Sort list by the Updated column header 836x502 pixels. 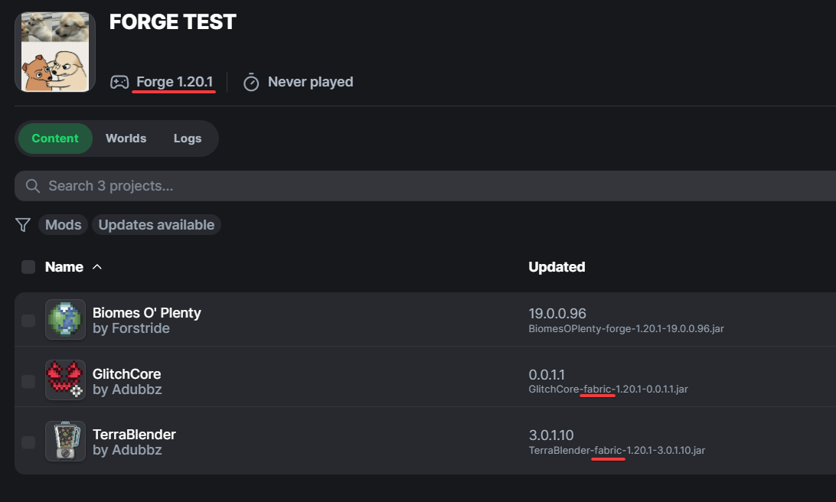[x=557, y=267]
